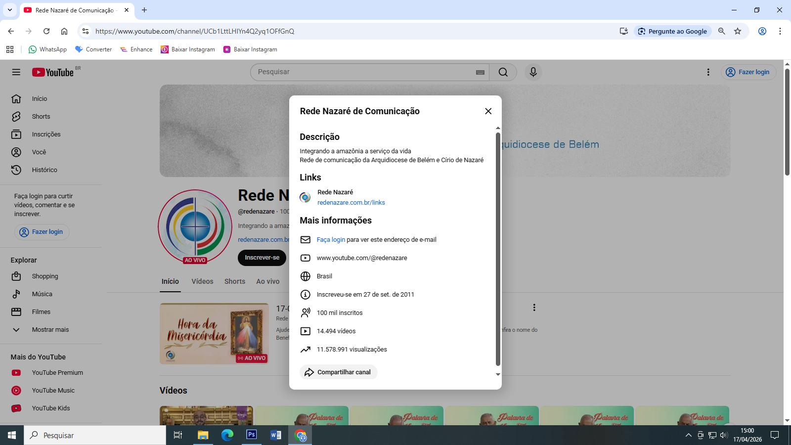Image resolution: width=791 pixels, height=445 pixels.
Task: Close the channel info dialog
Action: click(x=488, y=111)
